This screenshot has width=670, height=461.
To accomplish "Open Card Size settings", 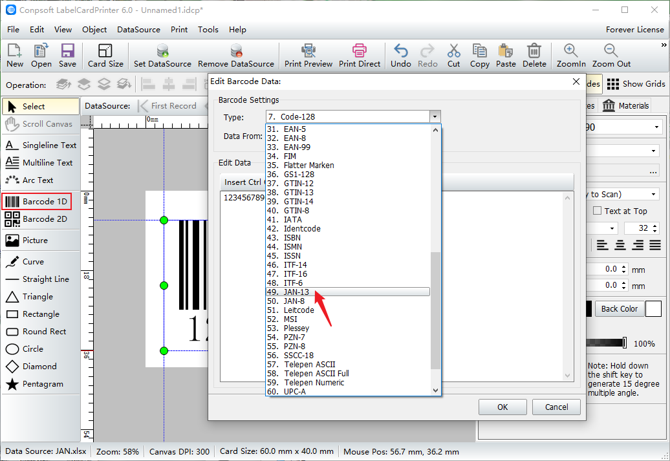I will [105, 56].
